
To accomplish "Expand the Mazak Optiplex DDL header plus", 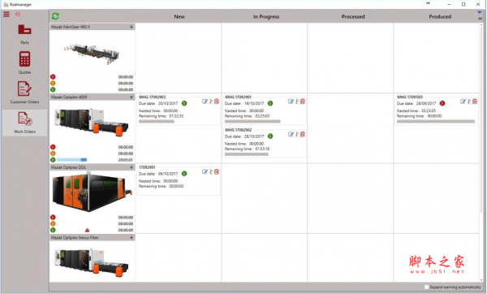I will click(131, 167).
